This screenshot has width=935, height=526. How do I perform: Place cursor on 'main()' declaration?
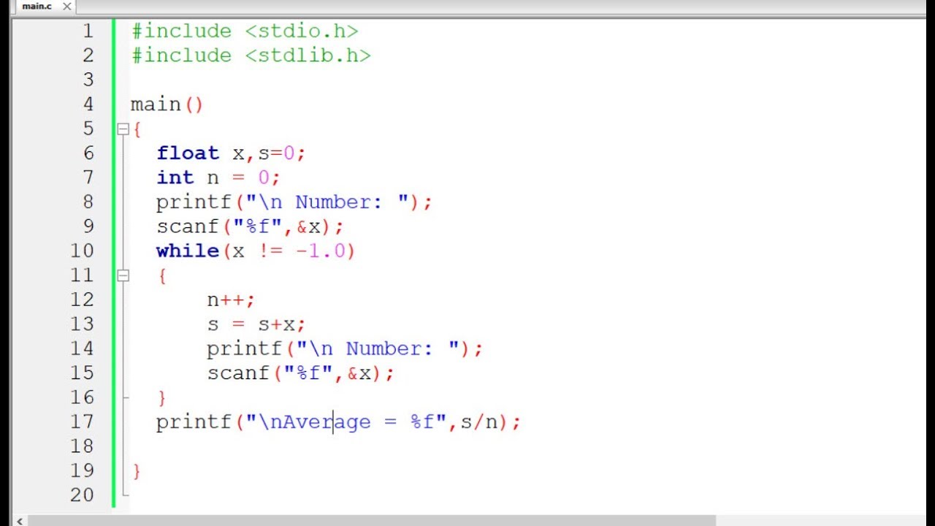(167, 104)
